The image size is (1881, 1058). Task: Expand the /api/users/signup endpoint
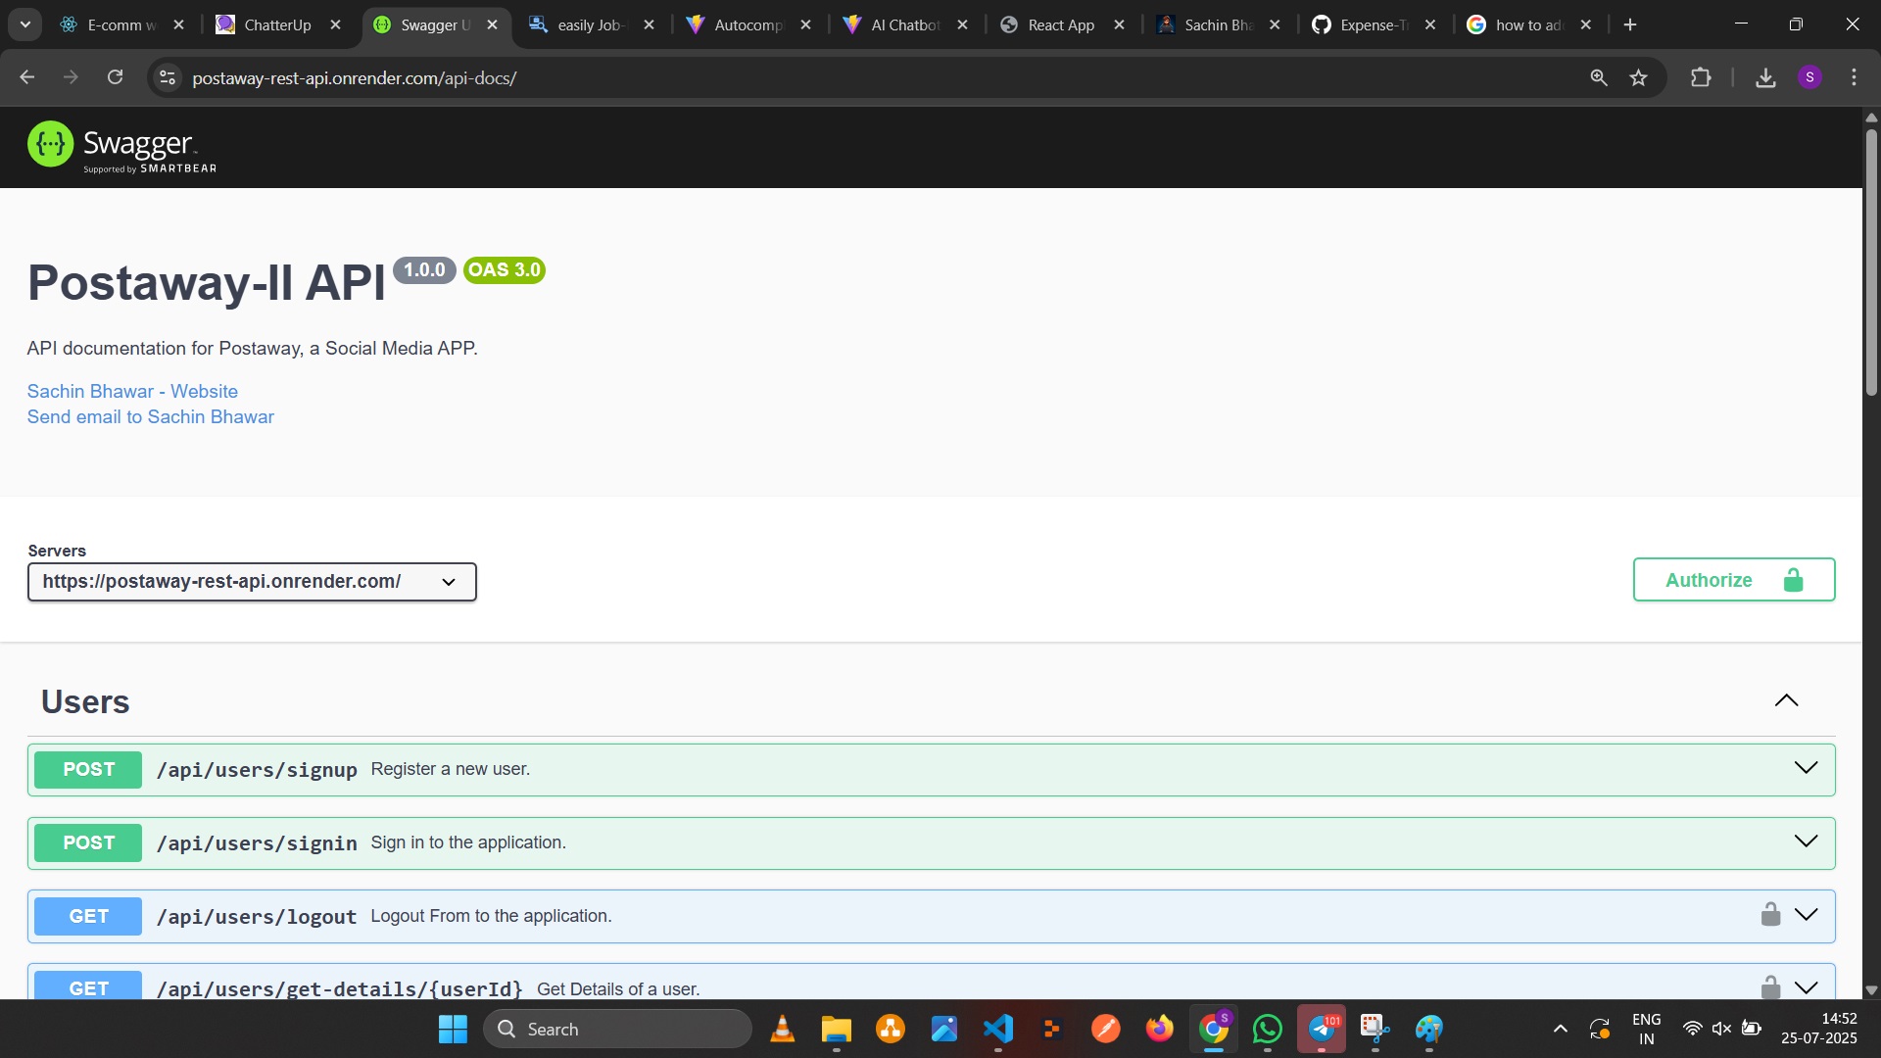pyautogui.click(x=1806, y=768)
